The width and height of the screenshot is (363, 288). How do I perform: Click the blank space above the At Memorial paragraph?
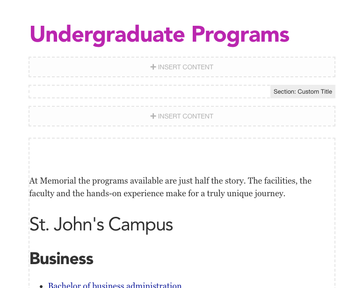coord(182,156)
